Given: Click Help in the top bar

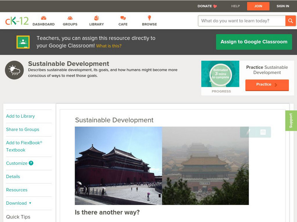Looking at the screenshot, I should (x=235, y=6).
